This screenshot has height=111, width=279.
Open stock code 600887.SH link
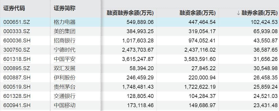coord(17,78)
